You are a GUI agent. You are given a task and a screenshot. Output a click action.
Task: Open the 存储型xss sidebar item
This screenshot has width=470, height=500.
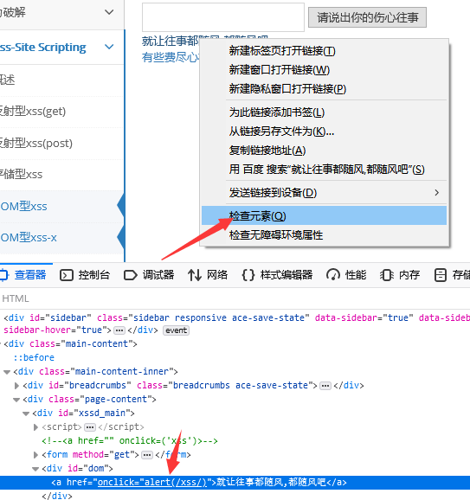tap(61, 175)
